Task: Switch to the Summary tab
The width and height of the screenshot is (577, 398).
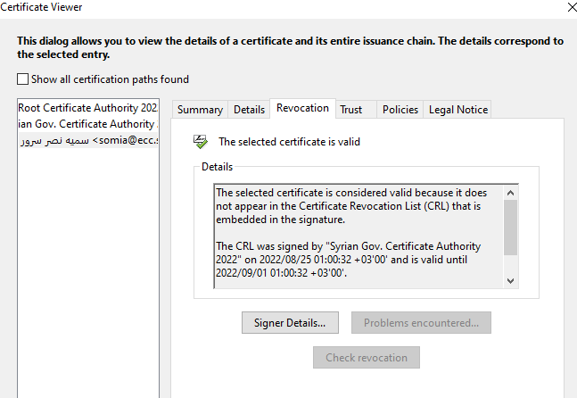Action: [200, 110]
